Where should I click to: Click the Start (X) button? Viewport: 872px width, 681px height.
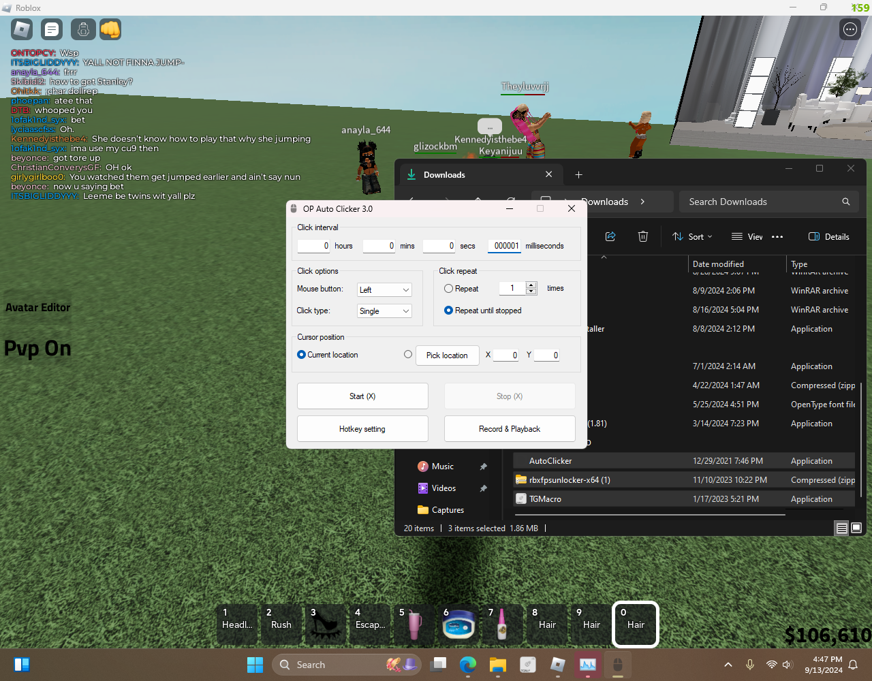(x=362, y=396)
